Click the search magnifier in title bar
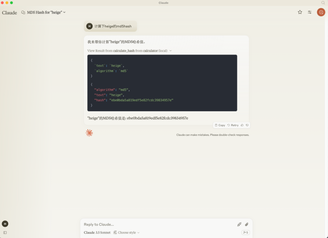The height and width of the screenshot is (238, 328). 323,3
